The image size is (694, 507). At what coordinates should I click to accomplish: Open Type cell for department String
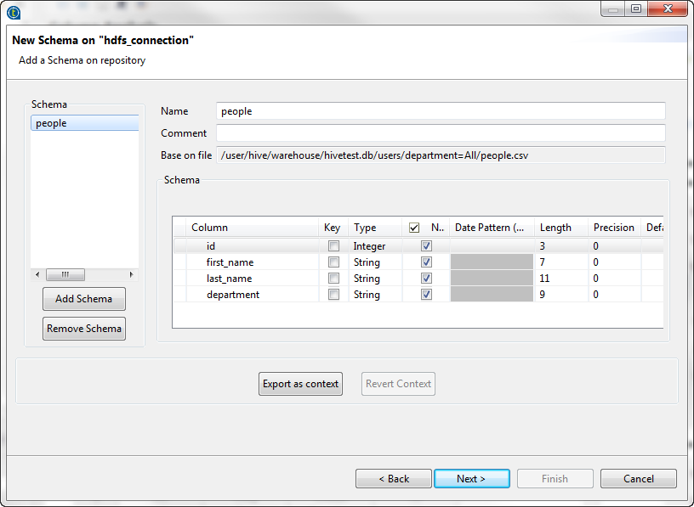tap(375, 295)
